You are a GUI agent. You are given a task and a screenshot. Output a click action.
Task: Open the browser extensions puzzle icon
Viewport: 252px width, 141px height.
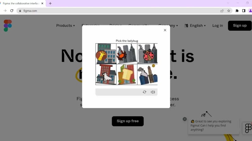click(x=237, y=11)
